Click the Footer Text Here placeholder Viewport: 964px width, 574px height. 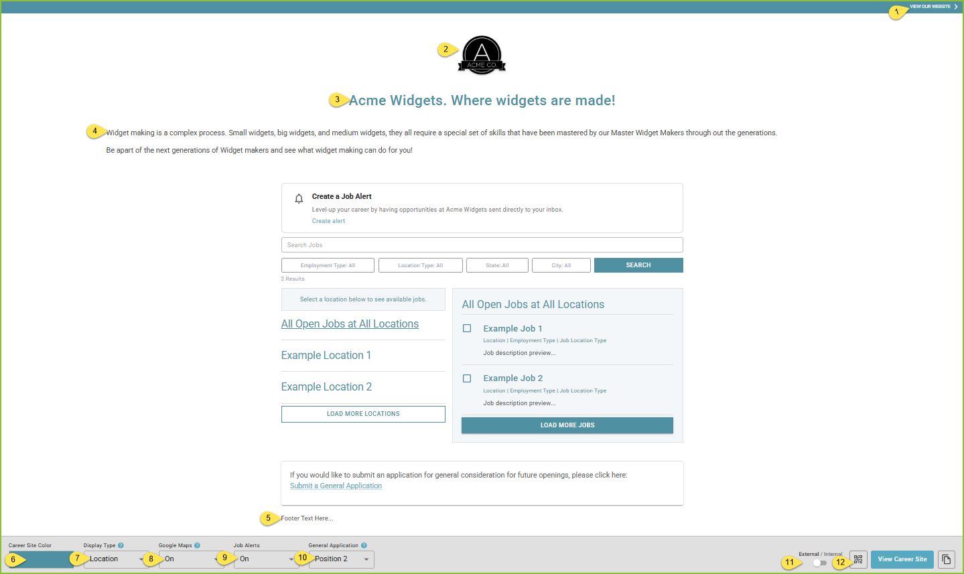[307, 518]
